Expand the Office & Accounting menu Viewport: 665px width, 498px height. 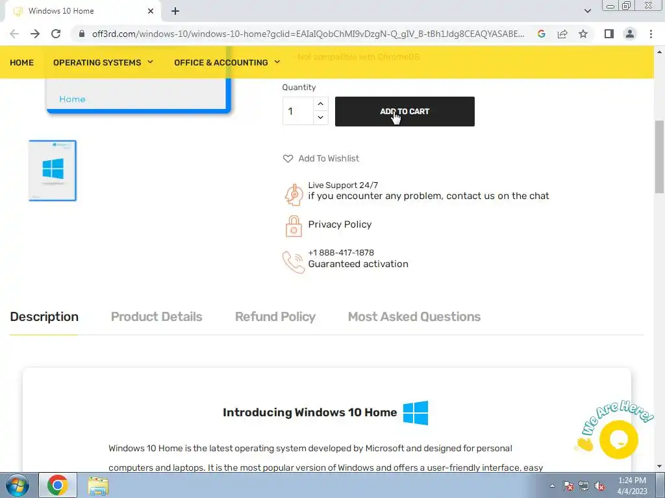(x=227, y=62)
